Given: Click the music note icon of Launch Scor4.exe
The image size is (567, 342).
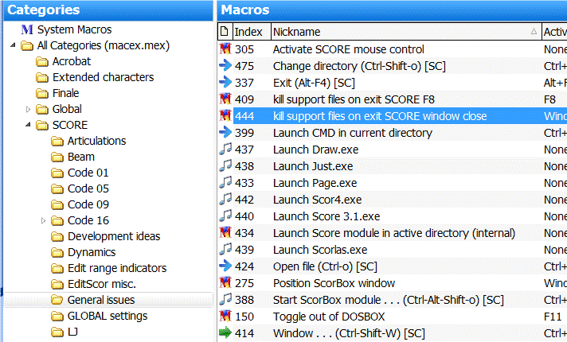Looking at the screenshot, I should point(225,199).
